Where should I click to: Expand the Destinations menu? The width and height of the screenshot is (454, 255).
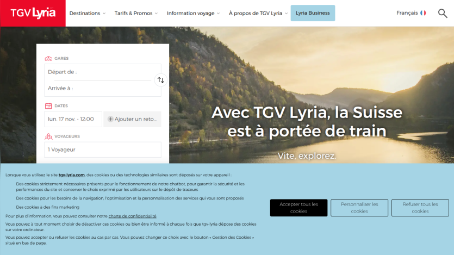point(88,13)
